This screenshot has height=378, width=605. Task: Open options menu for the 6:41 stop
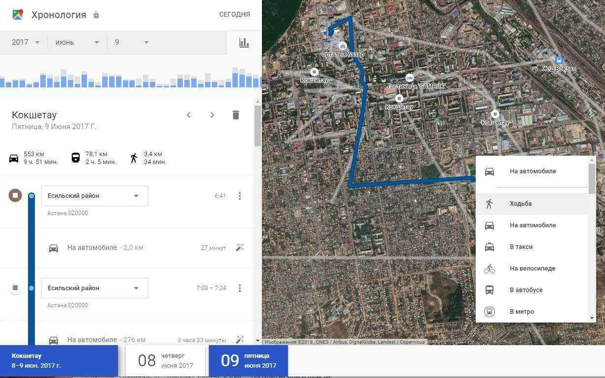(x=240, y=196)
